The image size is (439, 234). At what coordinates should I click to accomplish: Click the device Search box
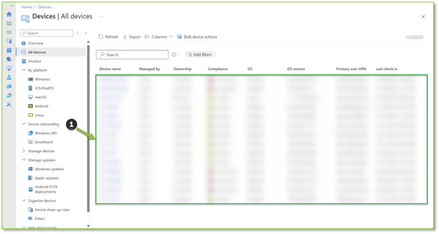(132, 55)
